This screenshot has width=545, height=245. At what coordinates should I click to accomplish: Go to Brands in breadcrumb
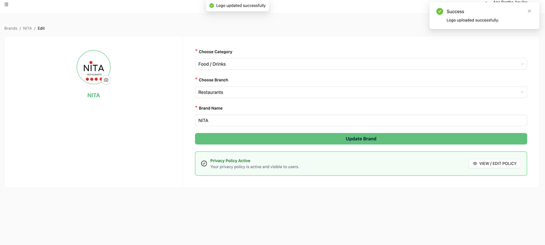click(11, 28)
